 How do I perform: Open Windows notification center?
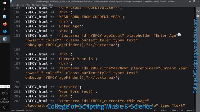click(x=5, y=107)
